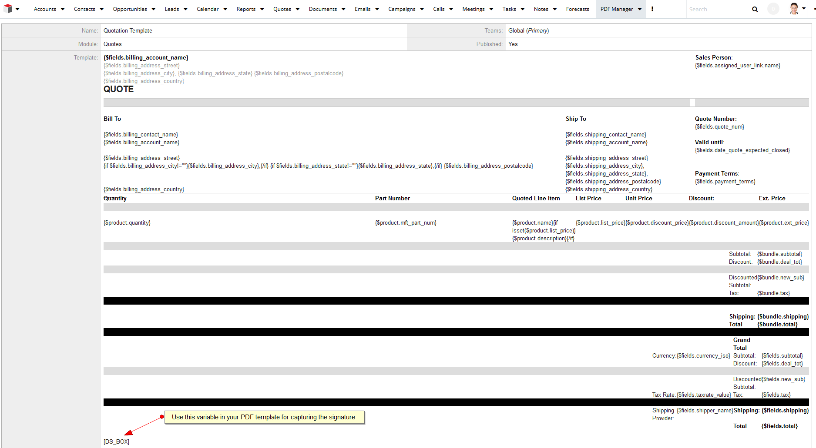The image size is (816, 448).
Task: Open the Calls module
Action: coord(439,9)
